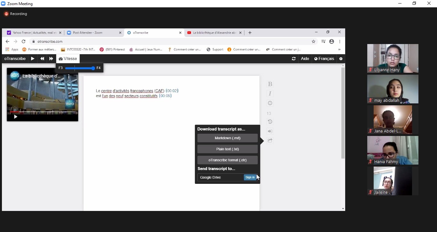
Task: Click the fast-forward icon in oTranscribe toolbar
Action: point(51,59)
